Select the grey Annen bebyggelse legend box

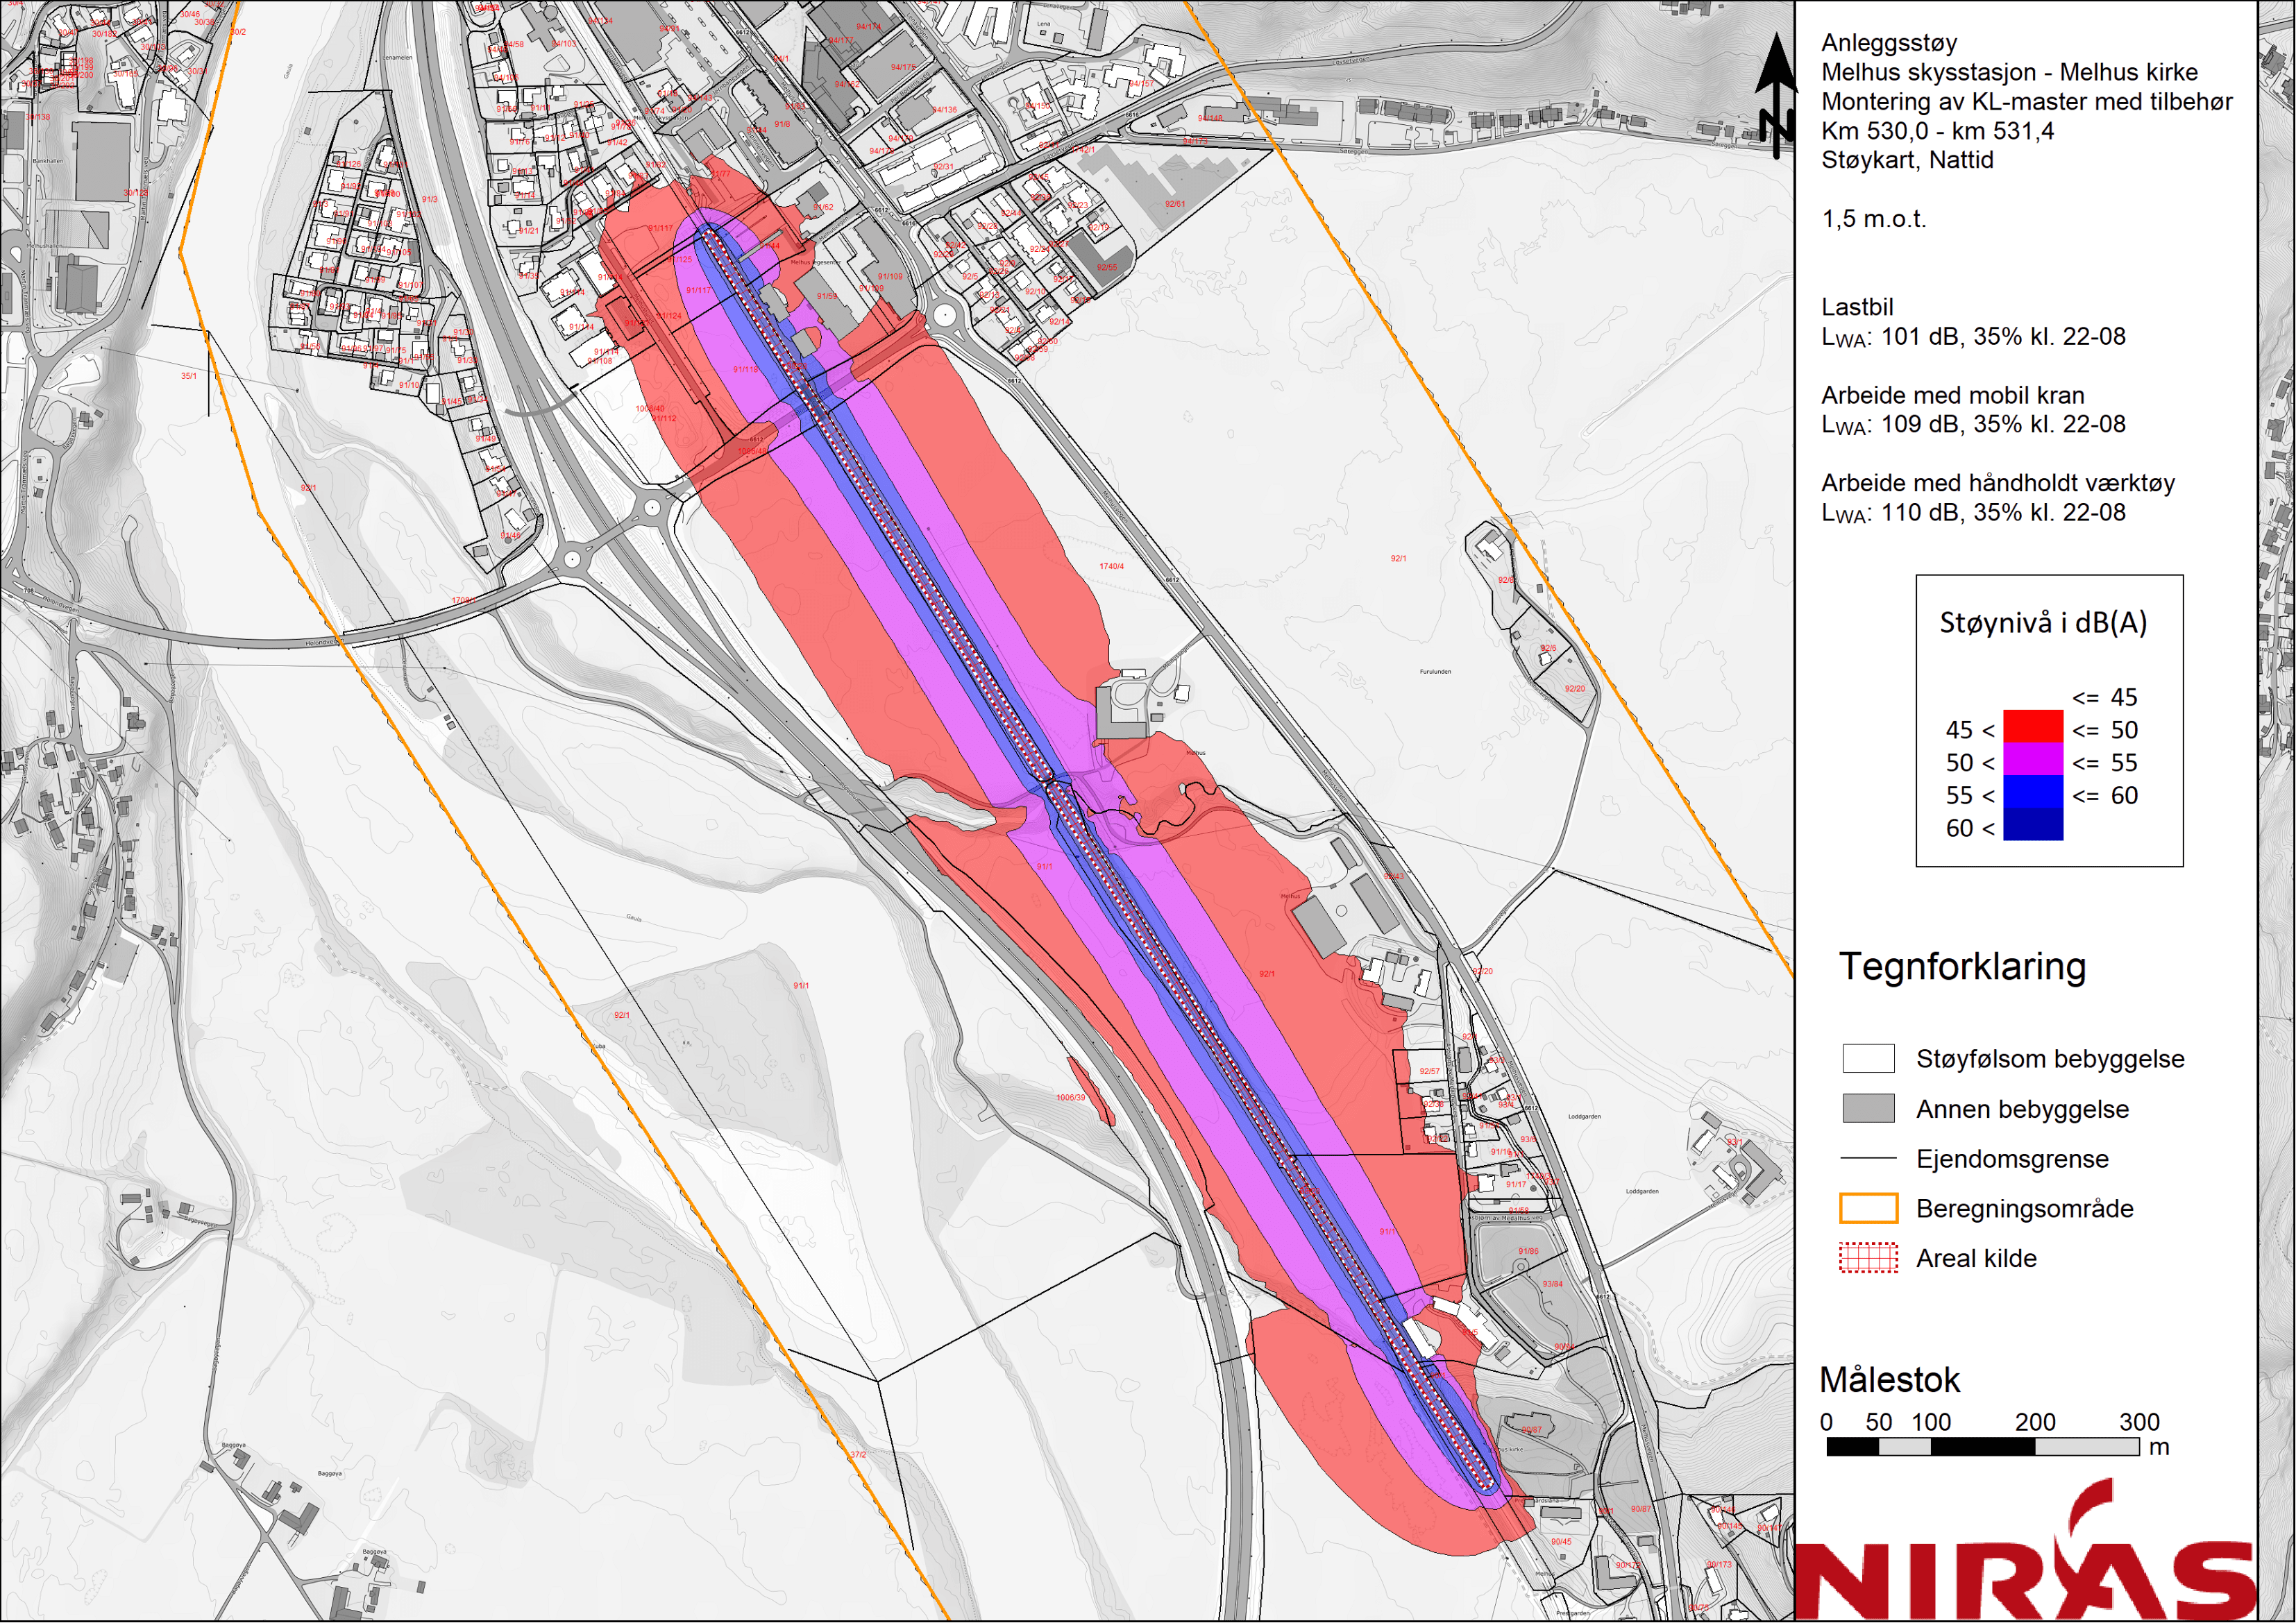[x=1868, y=1108]
